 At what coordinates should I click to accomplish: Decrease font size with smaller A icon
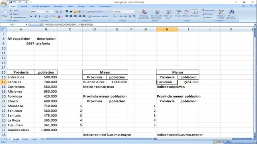tap(61, 12)
